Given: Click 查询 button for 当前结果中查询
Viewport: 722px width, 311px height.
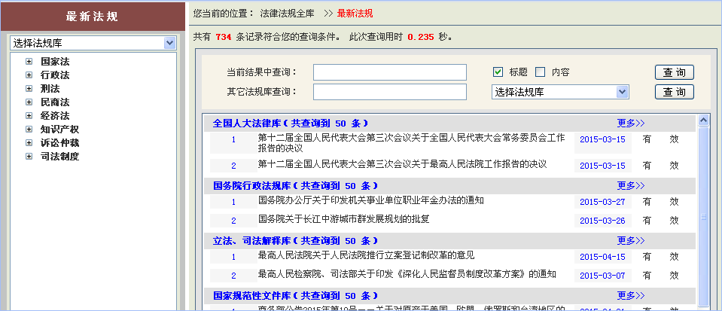Looking at the screenshot, I should 674,72.
